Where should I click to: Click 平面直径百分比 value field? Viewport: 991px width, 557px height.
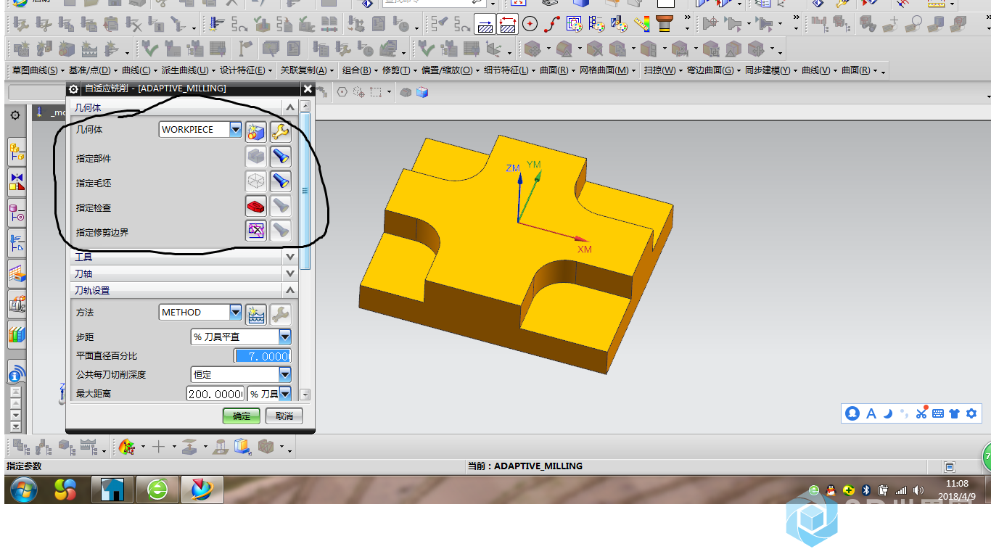pos(262,356)
